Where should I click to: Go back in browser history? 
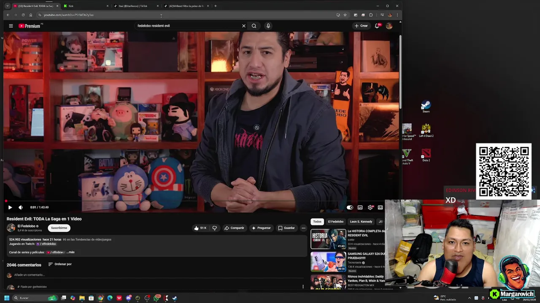point(8,15)
